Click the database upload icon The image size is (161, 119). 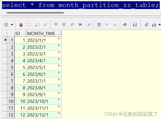pos(147,25)
